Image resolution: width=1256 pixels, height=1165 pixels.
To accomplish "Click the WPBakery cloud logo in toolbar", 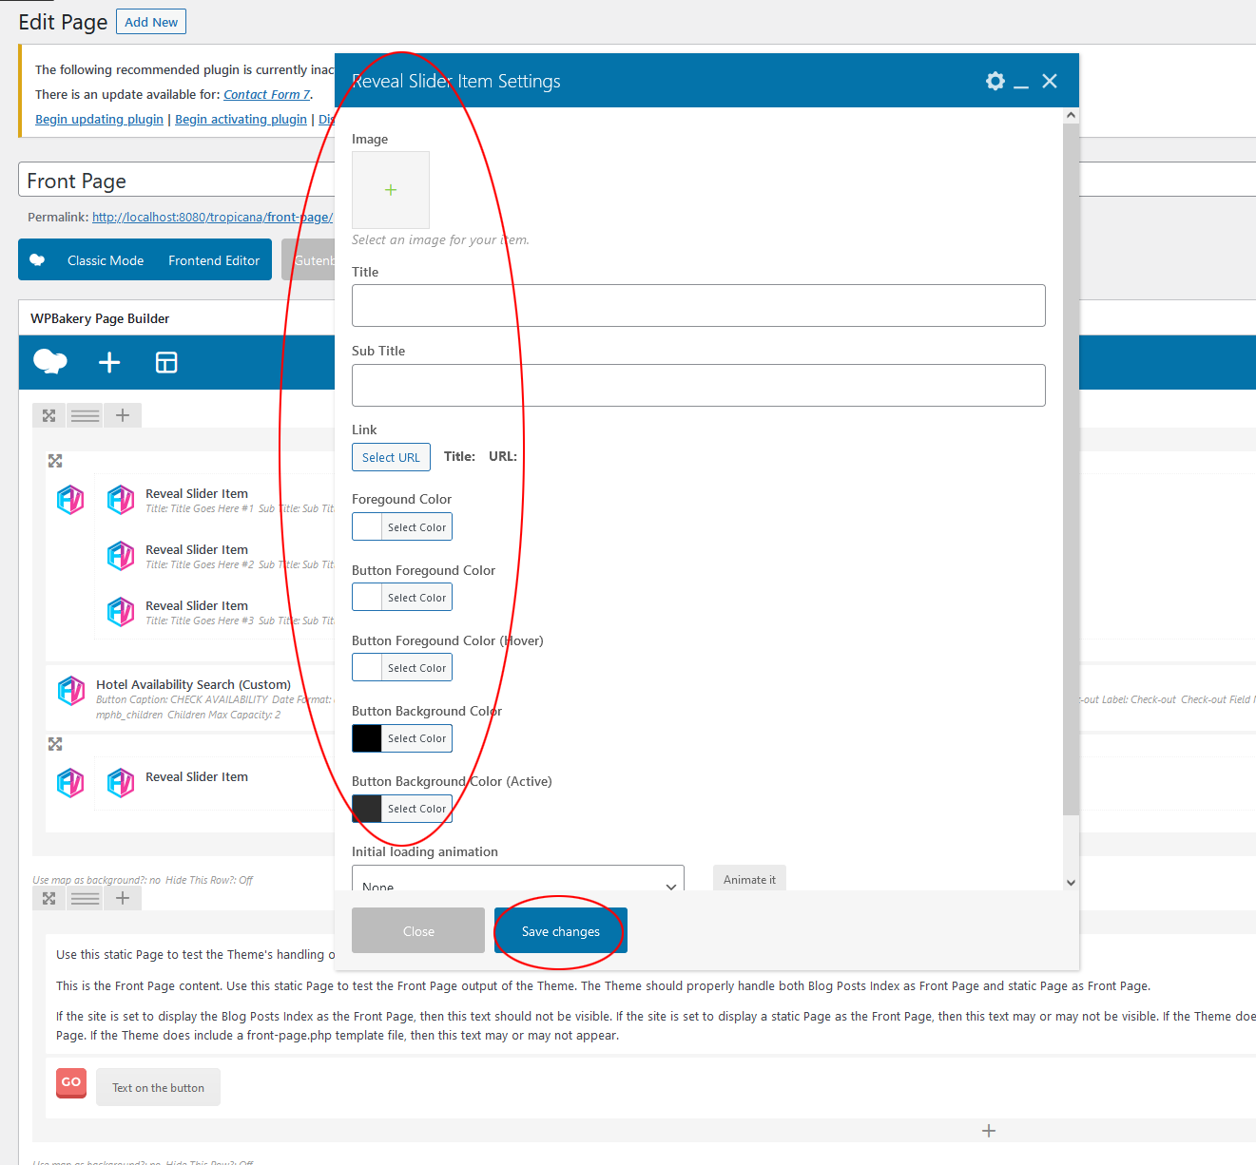I will (x=50, y=362).
